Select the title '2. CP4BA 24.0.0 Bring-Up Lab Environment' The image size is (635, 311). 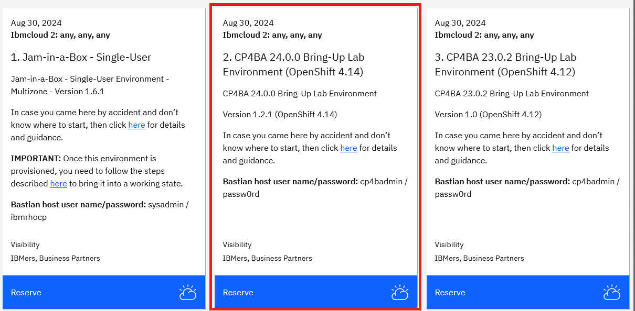coord(294,64)
